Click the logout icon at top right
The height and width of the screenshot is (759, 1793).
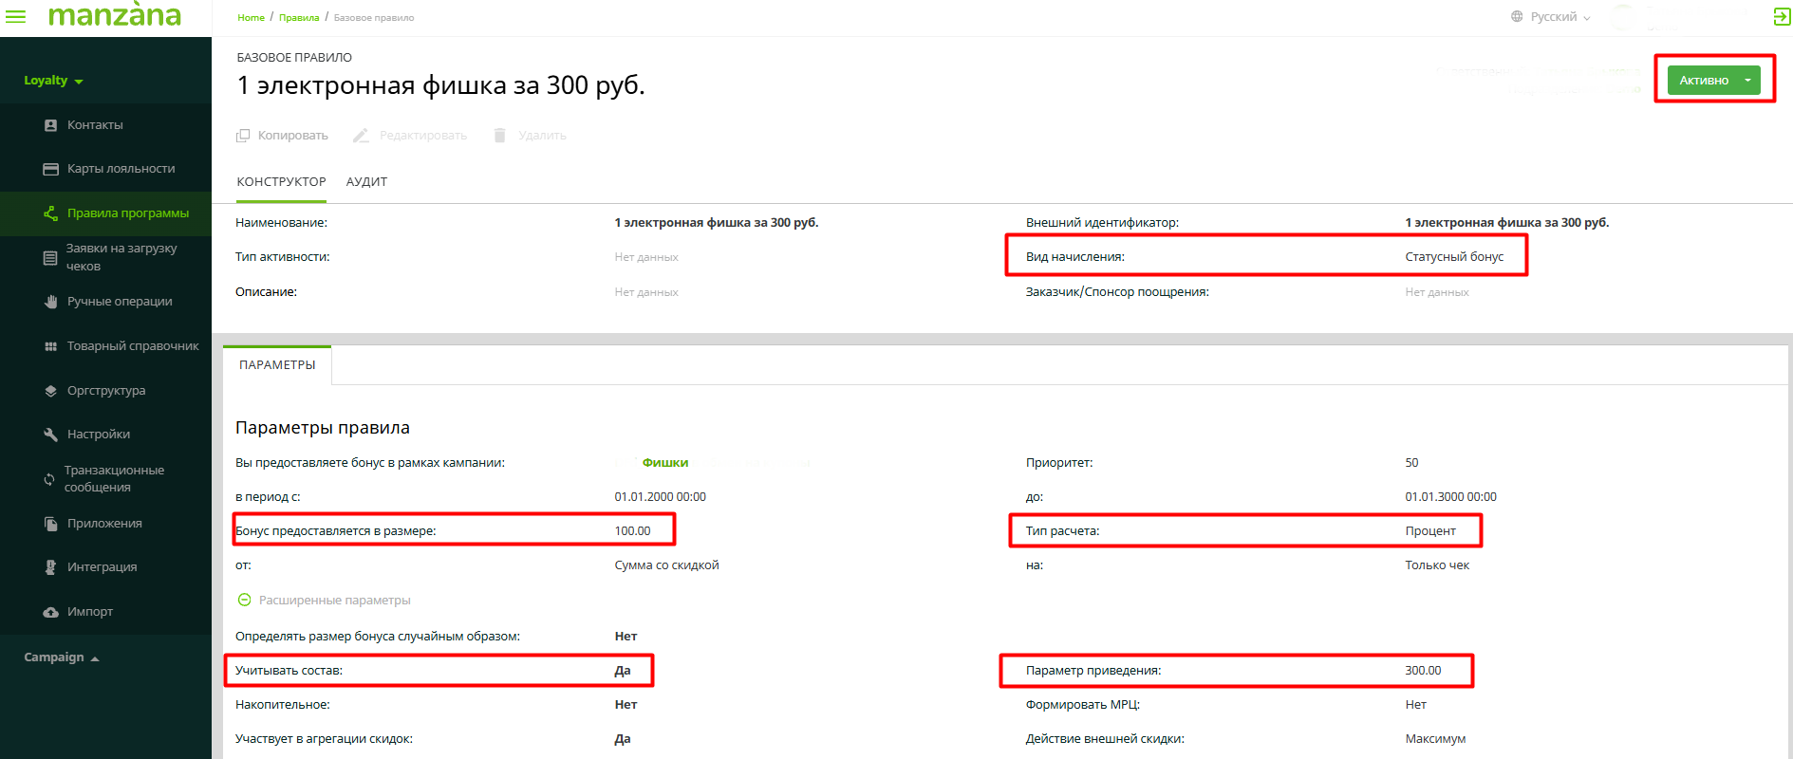click(1782, 16)
